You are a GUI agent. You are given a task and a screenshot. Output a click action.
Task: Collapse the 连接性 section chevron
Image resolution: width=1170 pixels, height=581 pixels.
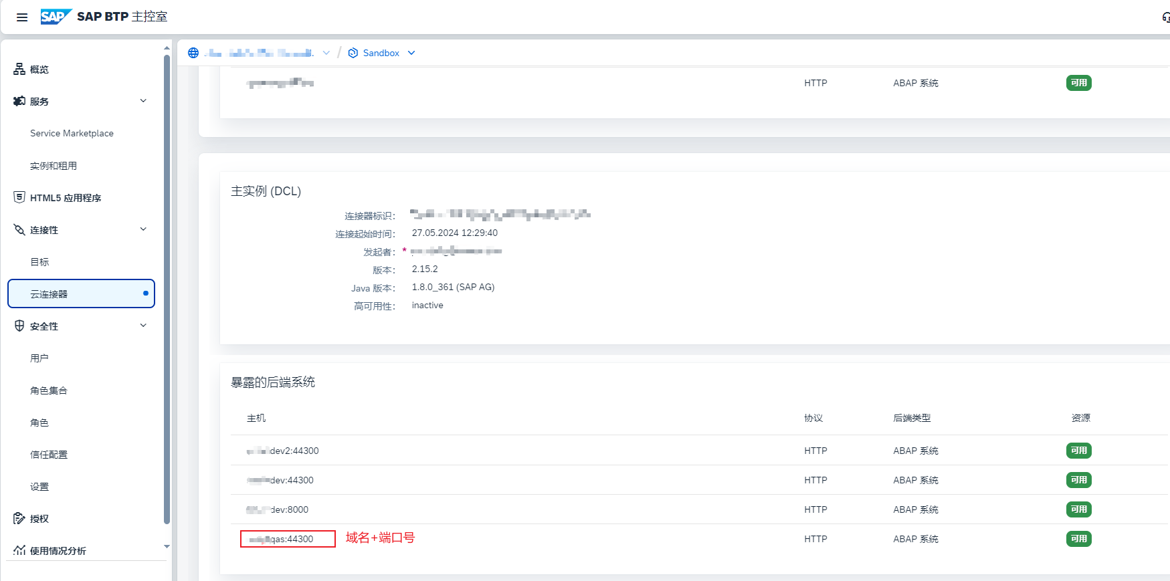tap(143, 229)
